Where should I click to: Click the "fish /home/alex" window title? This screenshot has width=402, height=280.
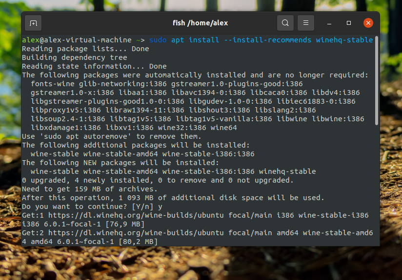point(200,23)
